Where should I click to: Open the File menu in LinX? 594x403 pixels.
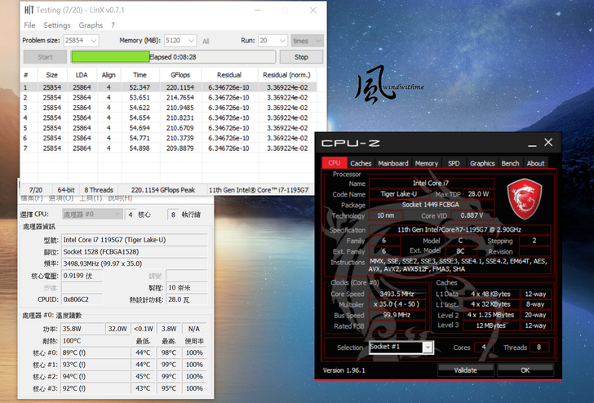point(29,25)
